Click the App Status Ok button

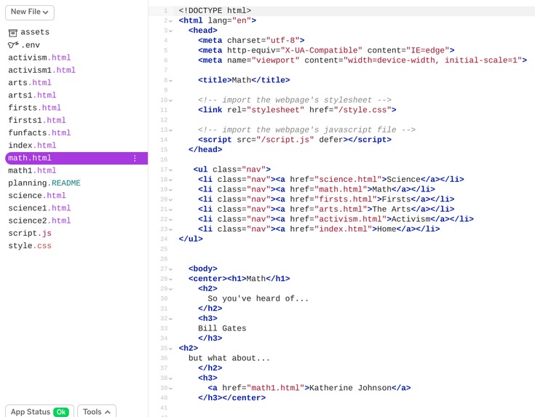pos(39,411)
